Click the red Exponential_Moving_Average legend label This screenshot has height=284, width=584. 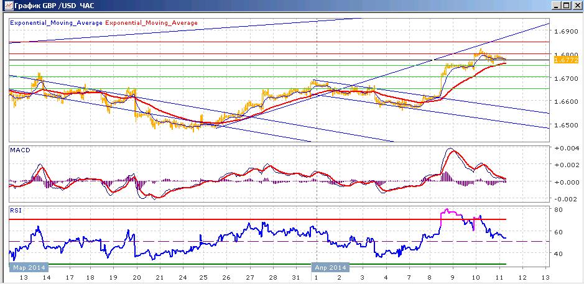click(x=152, y=23)
